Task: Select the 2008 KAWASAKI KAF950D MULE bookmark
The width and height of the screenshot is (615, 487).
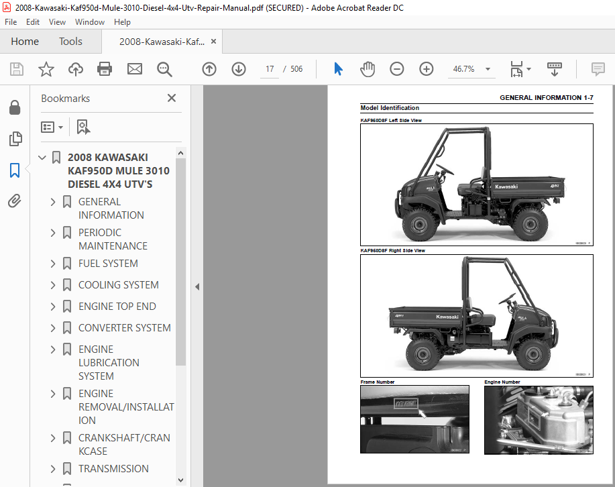Action: pyautogui.click(x=119, y=170)
